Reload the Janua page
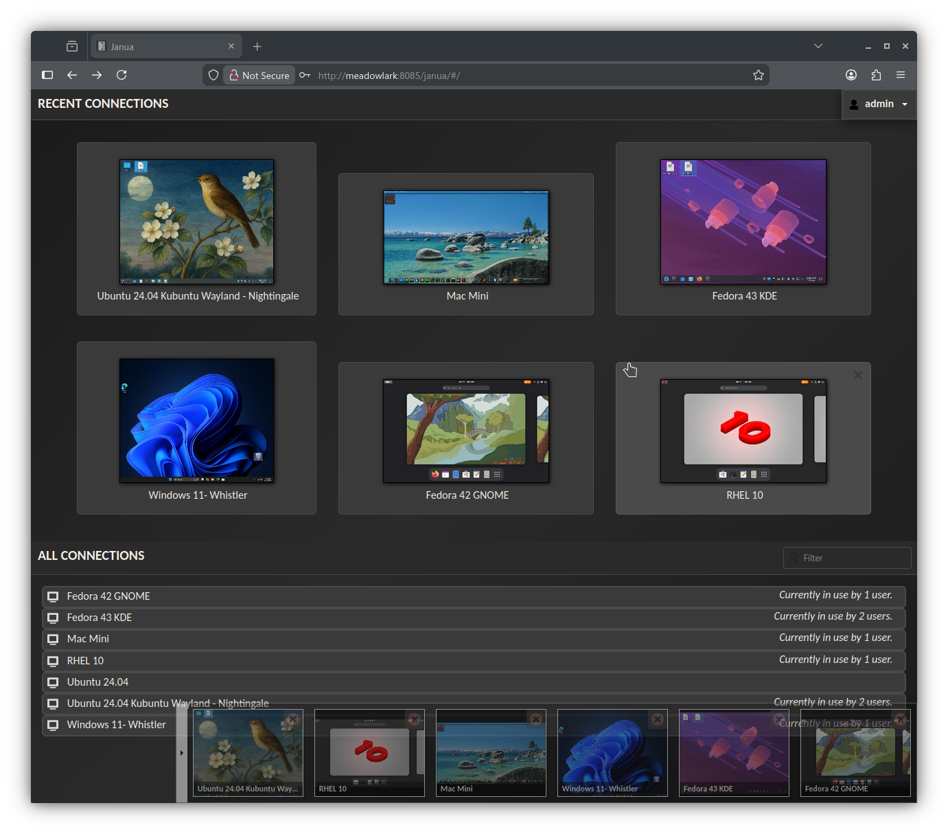 [122, 75]
